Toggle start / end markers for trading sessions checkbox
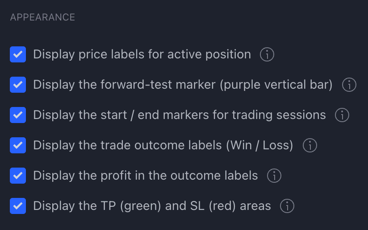This screenshot has height=230, width=368. click(x=18, y=115)
